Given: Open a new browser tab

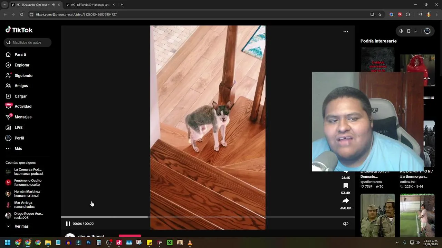Looking at the screenshot, I should click(122, 5).
